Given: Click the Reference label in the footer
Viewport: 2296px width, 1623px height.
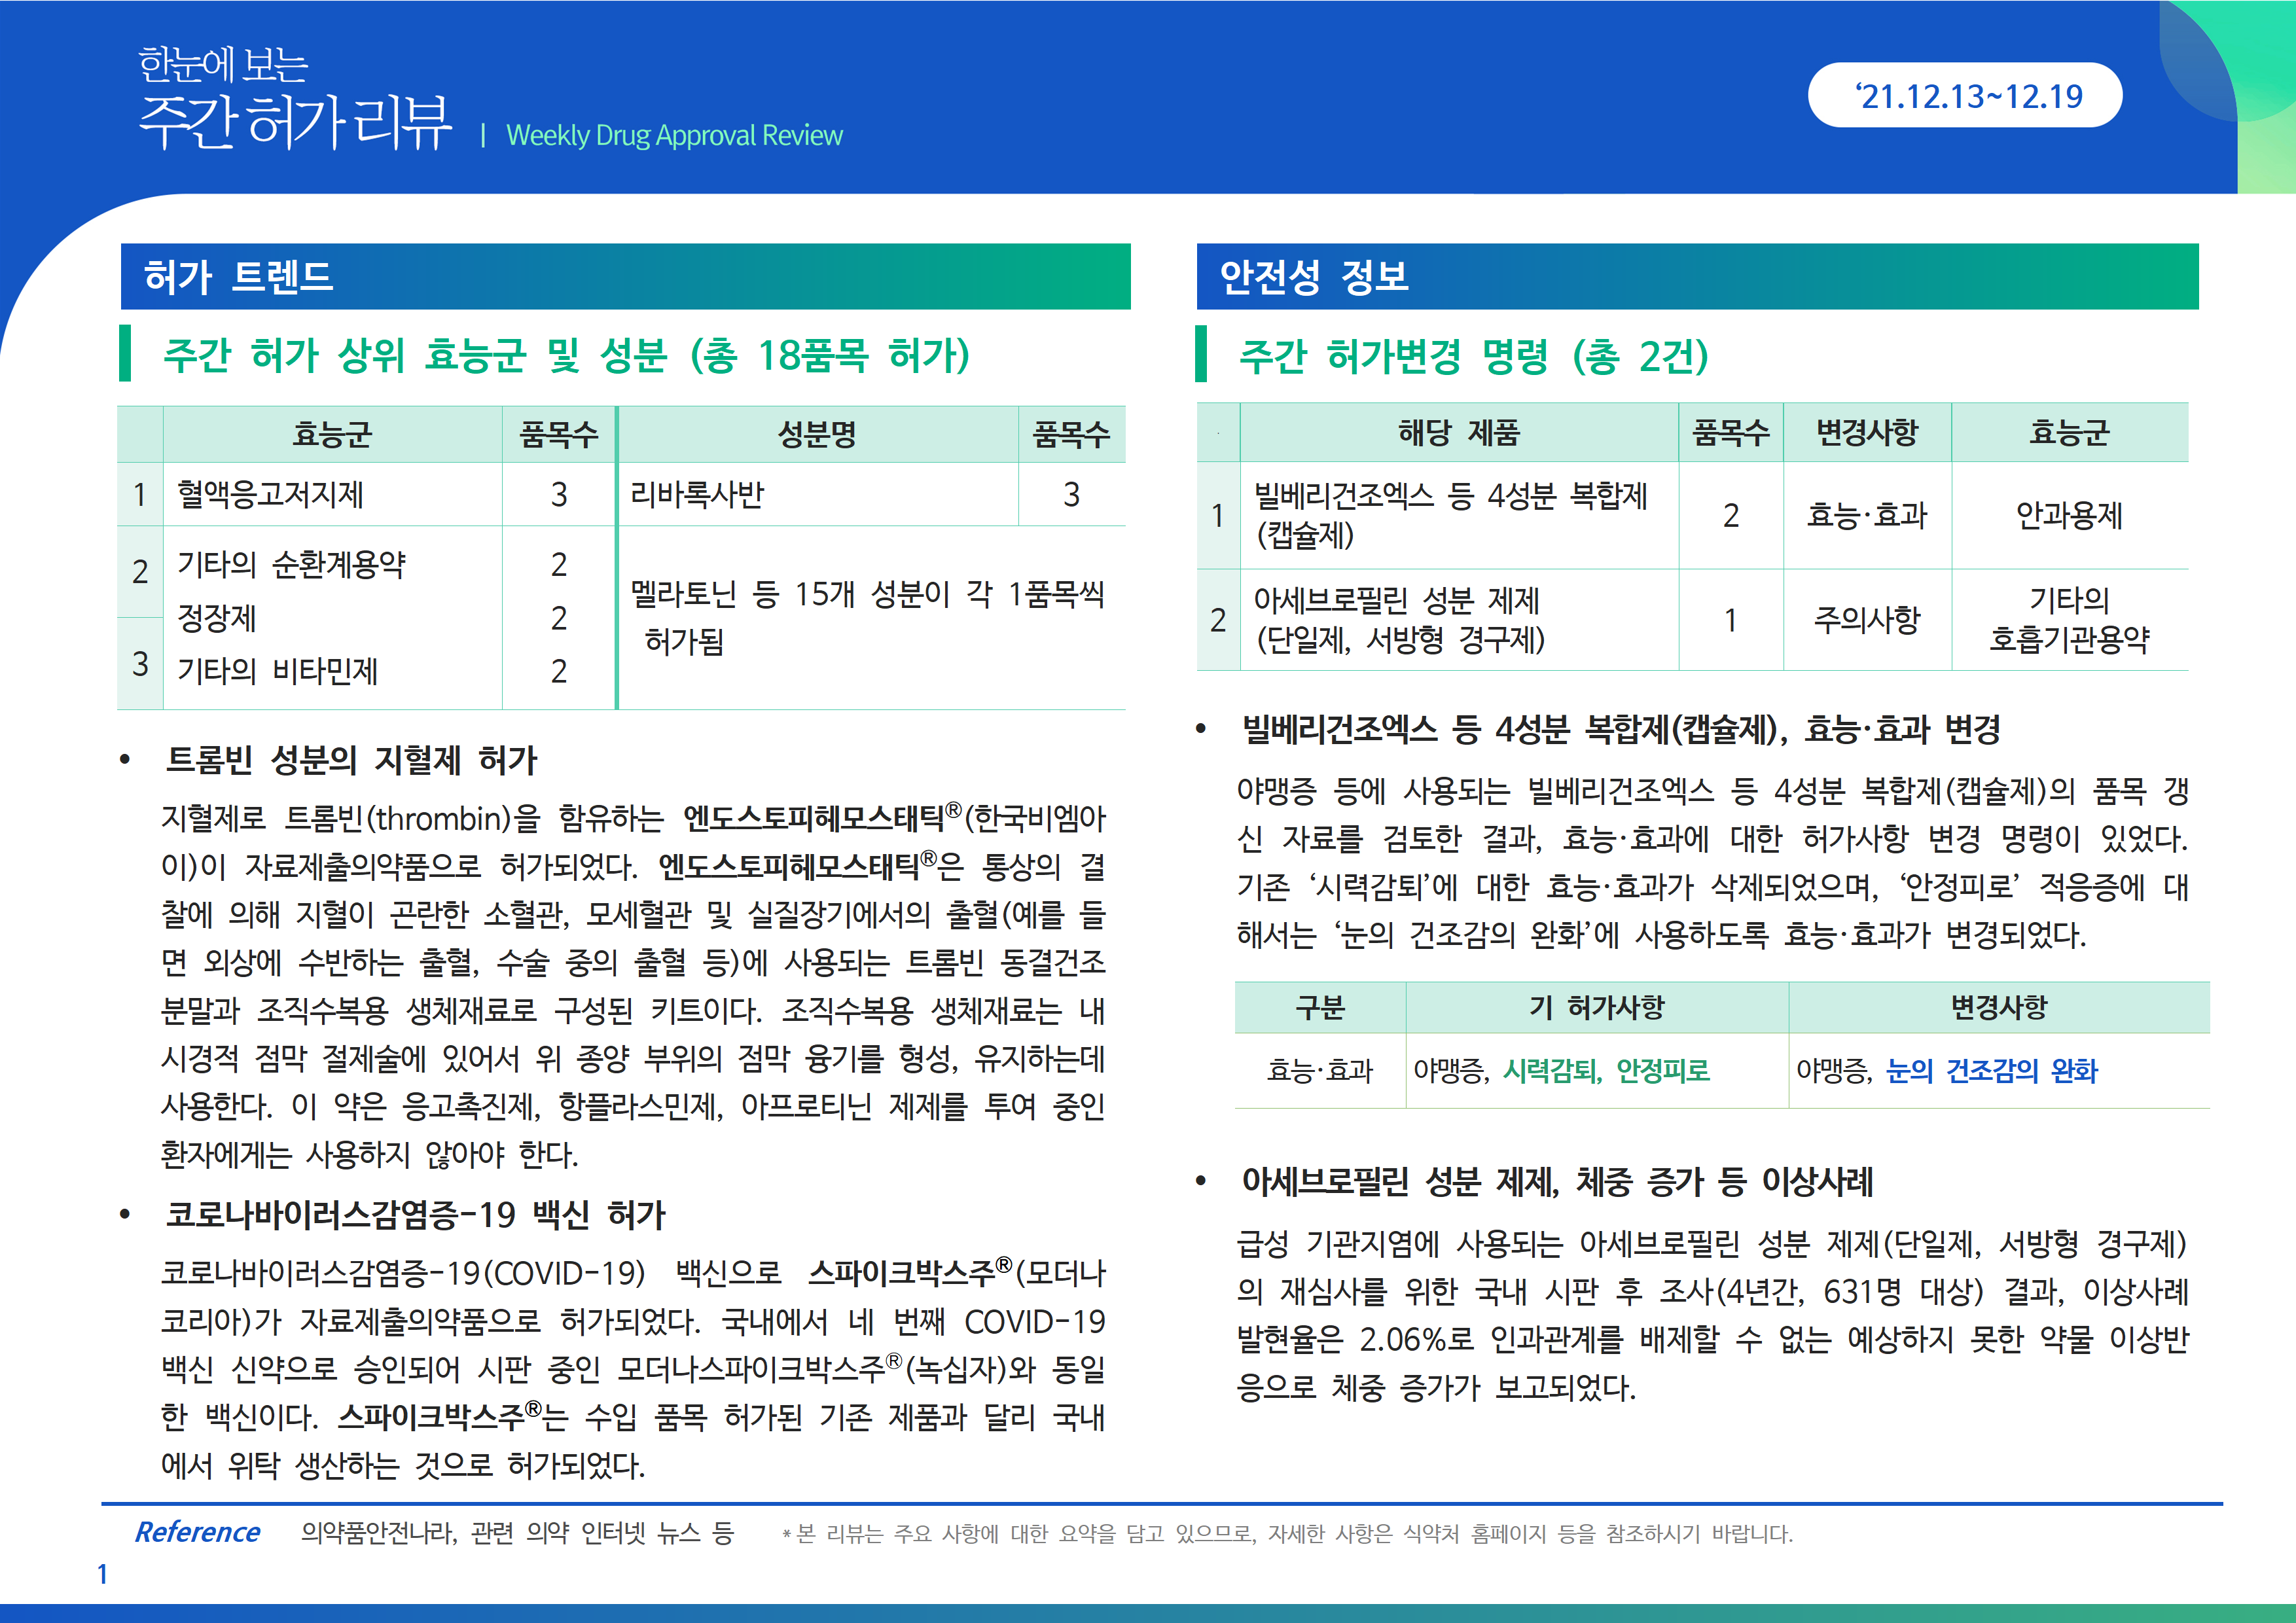Looking at the screenshot, I should point(197,1532).
